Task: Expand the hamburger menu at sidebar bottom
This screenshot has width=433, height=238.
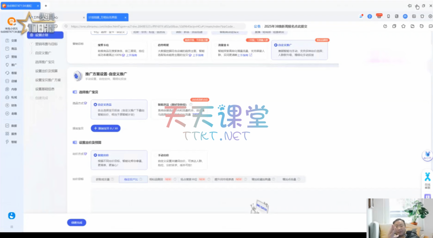Action: click(x=11, y=227)
